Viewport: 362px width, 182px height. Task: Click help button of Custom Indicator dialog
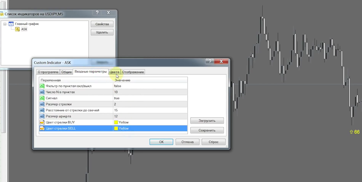(210, 61)
